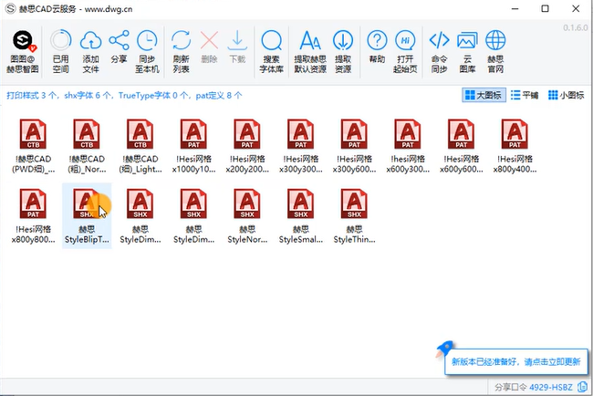
Task: Open the 图图@赫思智图 account profile
Action: pyautogui.click(x=23, y=51)
